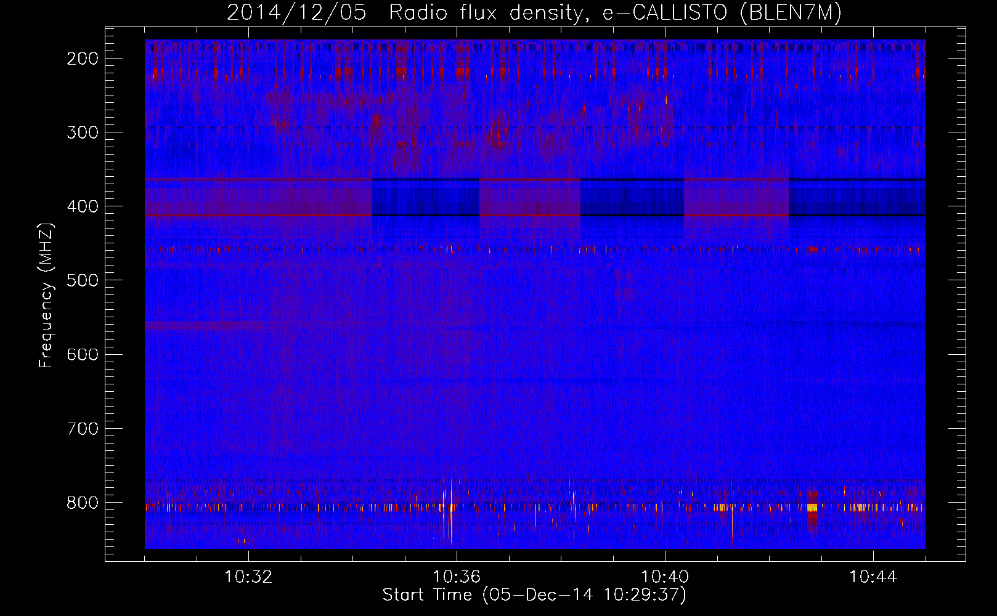
Task: Click the bright yellow burst near 10:43 at 800 MHz
Action: [x=812, y=508]
